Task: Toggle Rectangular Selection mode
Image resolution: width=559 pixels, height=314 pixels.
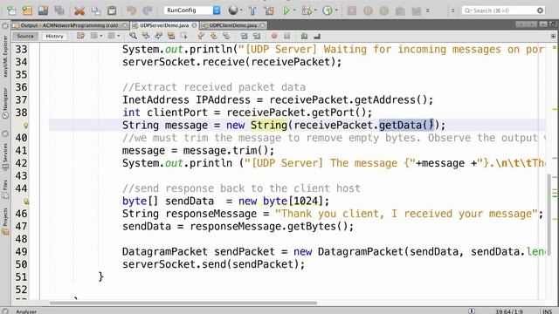Action: [183, 36]
